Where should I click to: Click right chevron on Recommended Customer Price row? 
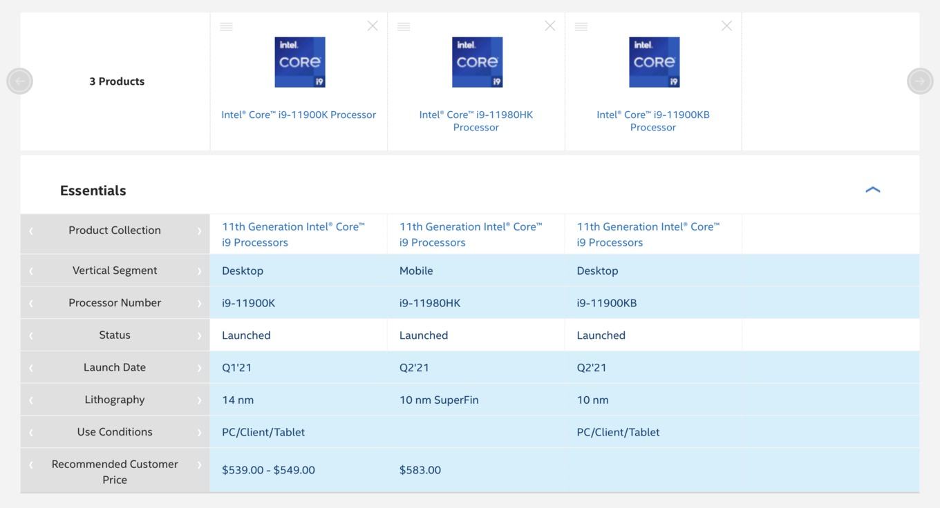[199, 465]
